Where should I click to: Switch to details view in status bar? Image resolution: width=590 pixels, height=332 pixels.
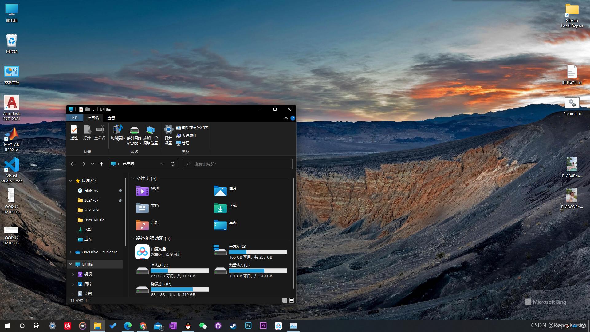pyautogui.click(x=285, y=300)
